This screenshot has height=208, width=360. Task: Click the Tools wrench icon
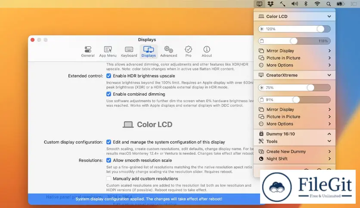pyautogui.click(x=261, y=141)
